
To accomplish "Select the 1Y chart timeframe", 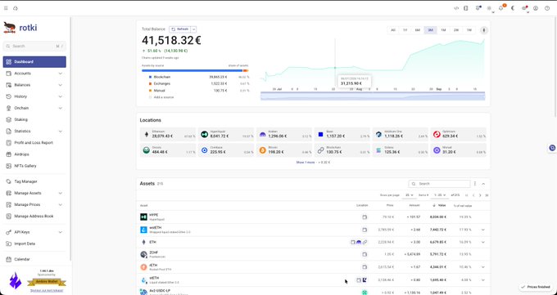I will 405,30.
